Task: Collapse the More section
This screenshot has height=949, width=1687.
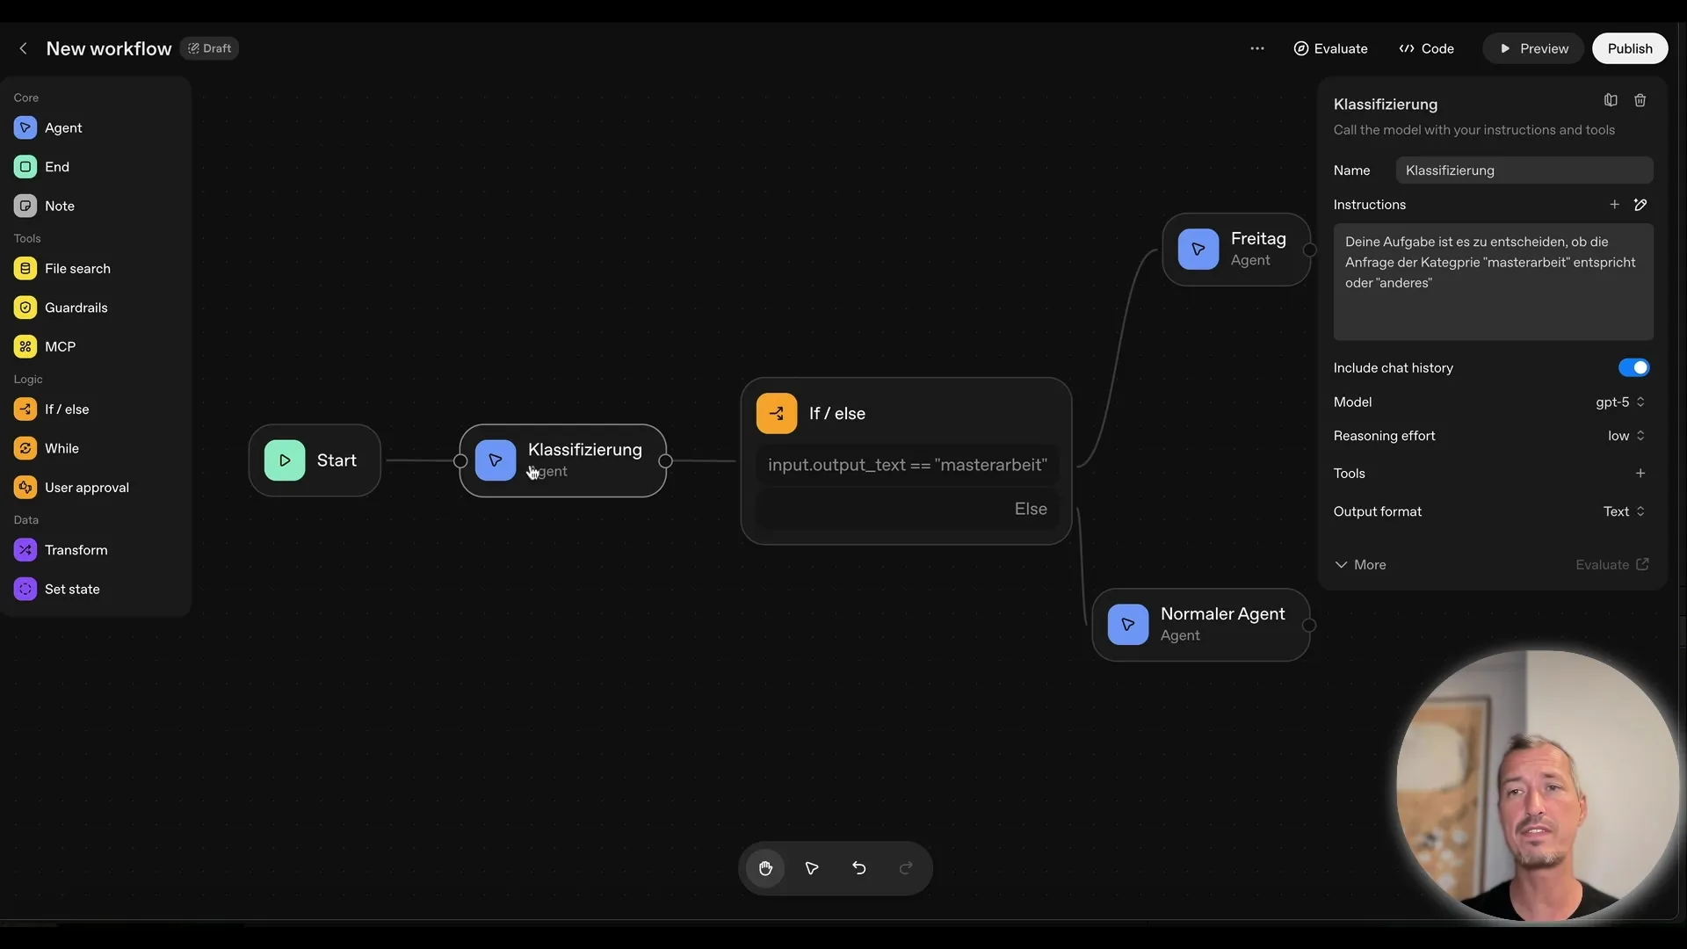Action: tap(1359, 565)
